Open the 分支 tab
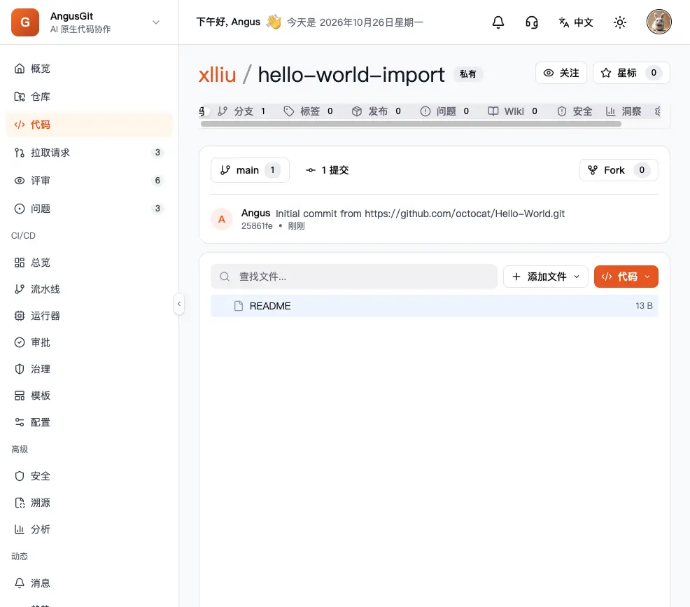Image resolution: width=690 pixels, height=607 pixels. 241,111
